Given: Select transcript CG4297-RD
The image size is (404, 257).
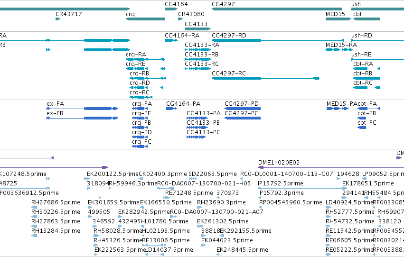Looking at the screenshot, I should 229,35.
